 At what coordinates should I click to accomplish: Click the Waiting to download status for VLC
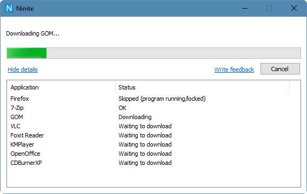pos(145,126)
